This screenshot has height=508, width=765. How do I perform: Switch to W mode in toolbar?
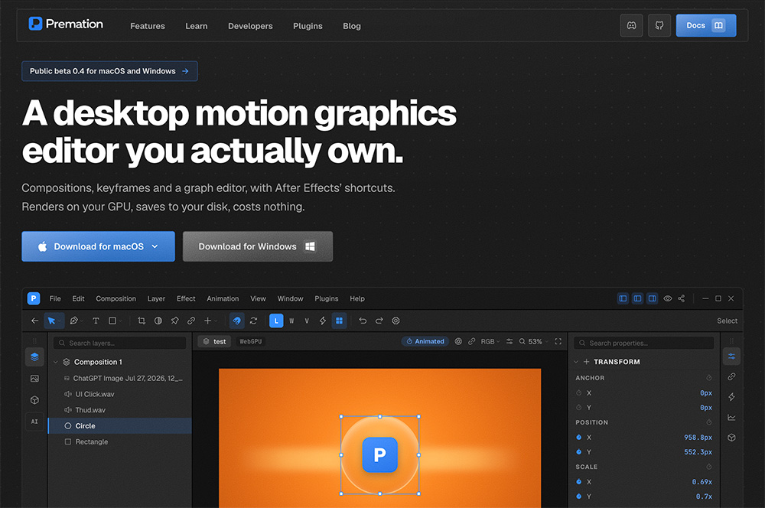tap(291, 321)
